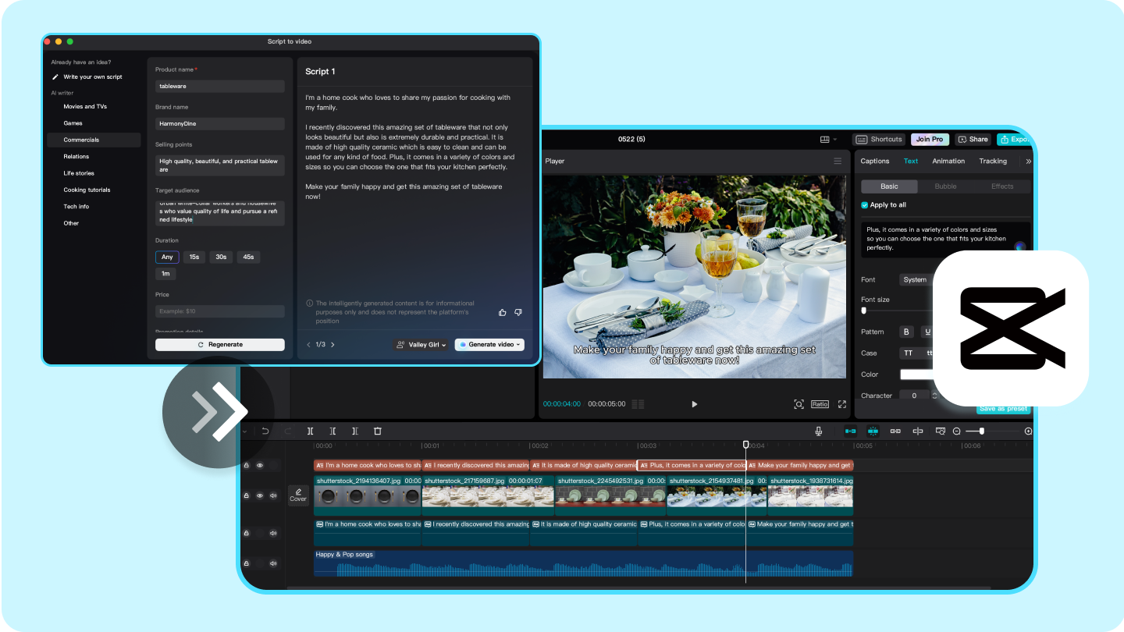The image size is (1124, 632).
Task: Open the Shortcuts button
Action: tap(879, 139)
